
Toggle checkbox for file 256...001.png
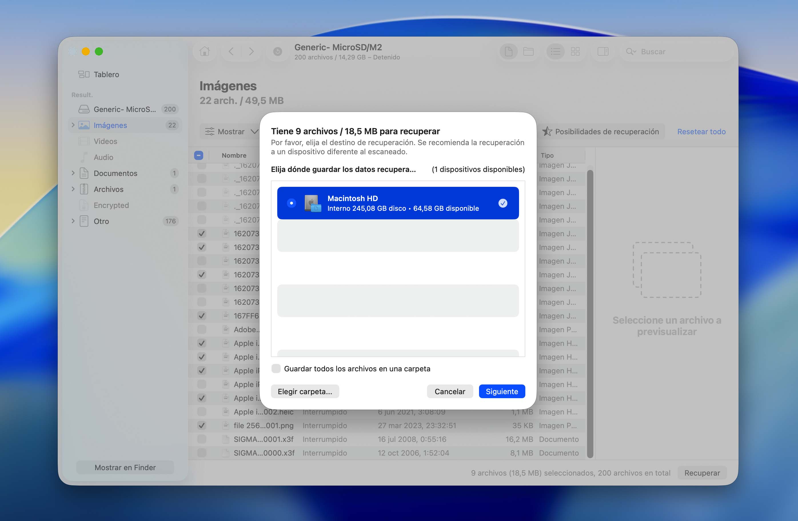[202, 426]
